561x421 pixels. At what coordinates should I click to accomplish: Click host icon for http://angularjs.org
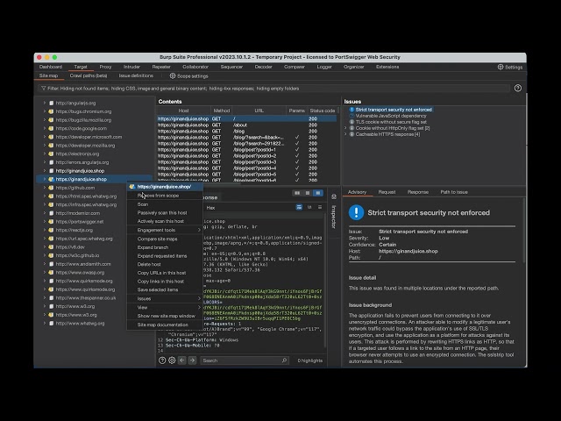51,103
